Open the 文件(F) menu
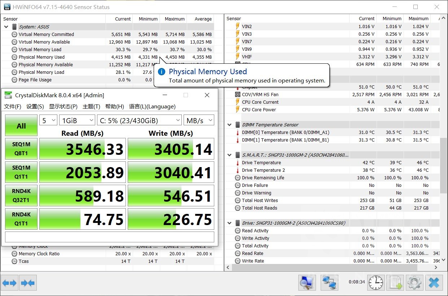Viewport: 448px width, 296px height. [x=13, y=107]
